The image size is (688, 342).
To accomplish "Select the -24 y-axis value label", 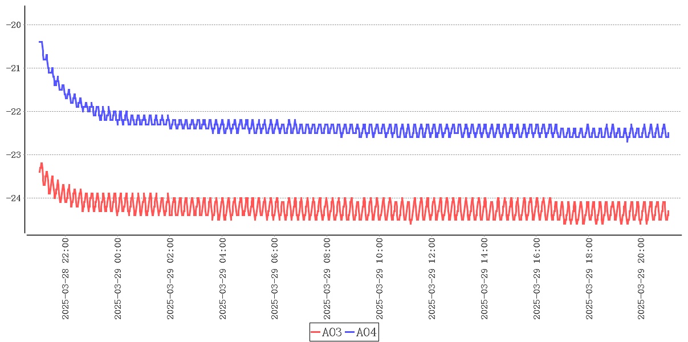I will (13, 198).
